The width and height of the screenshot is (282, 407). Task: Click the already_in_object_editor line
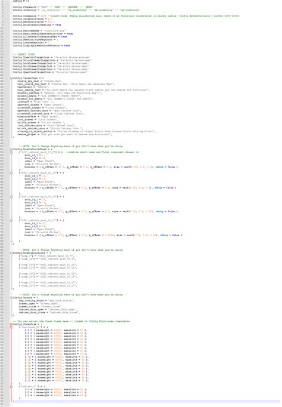point(87,131)
